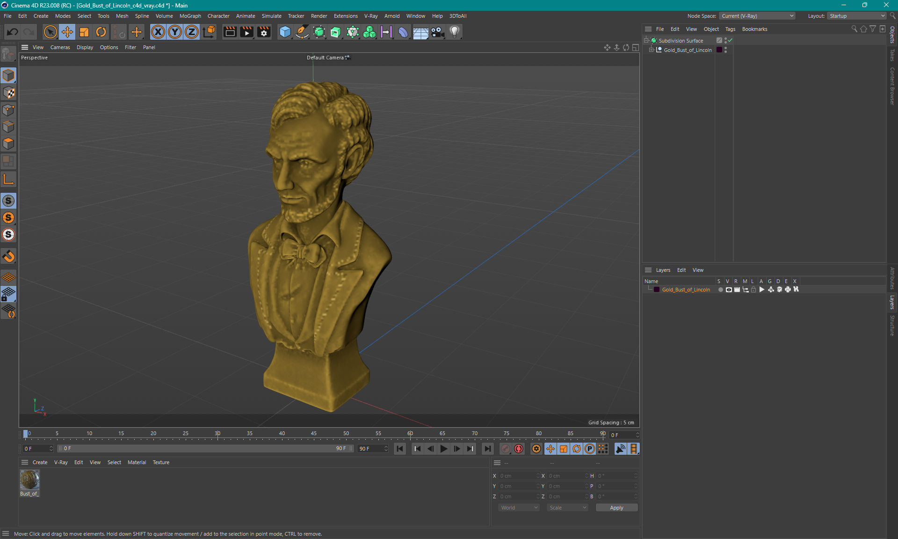The height and width of the screenshot is (539, 898).
Task: Open the Spline Pen tool
Action: pyautogui.click(x=302, y=32)
